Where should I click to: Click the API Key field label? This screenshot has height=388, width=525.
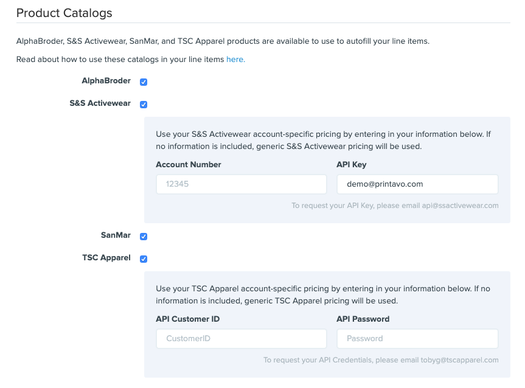click(352, 164)
